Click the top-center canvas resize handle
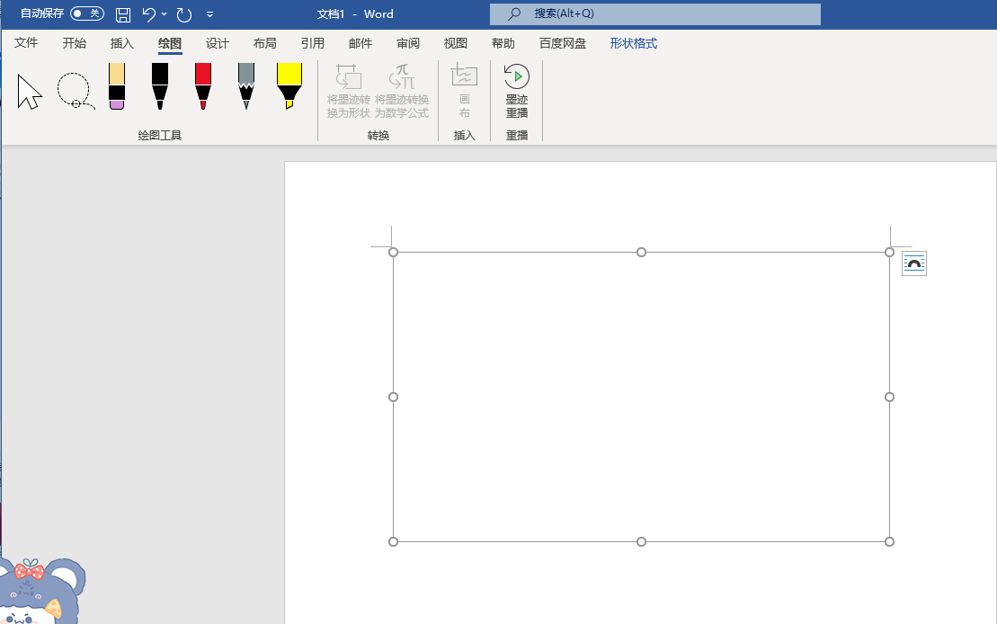The width and height of the screenshot is (997, 624). tap(641, 253)
